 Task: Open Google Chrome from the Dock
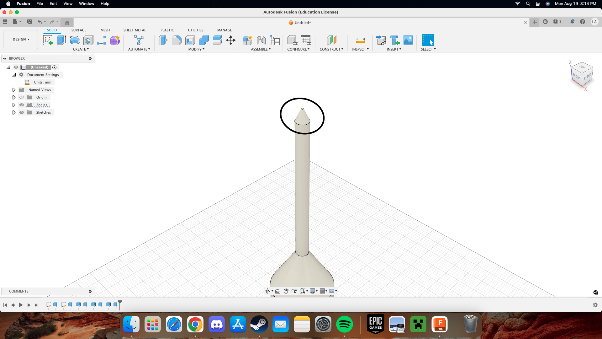point(195,324)
